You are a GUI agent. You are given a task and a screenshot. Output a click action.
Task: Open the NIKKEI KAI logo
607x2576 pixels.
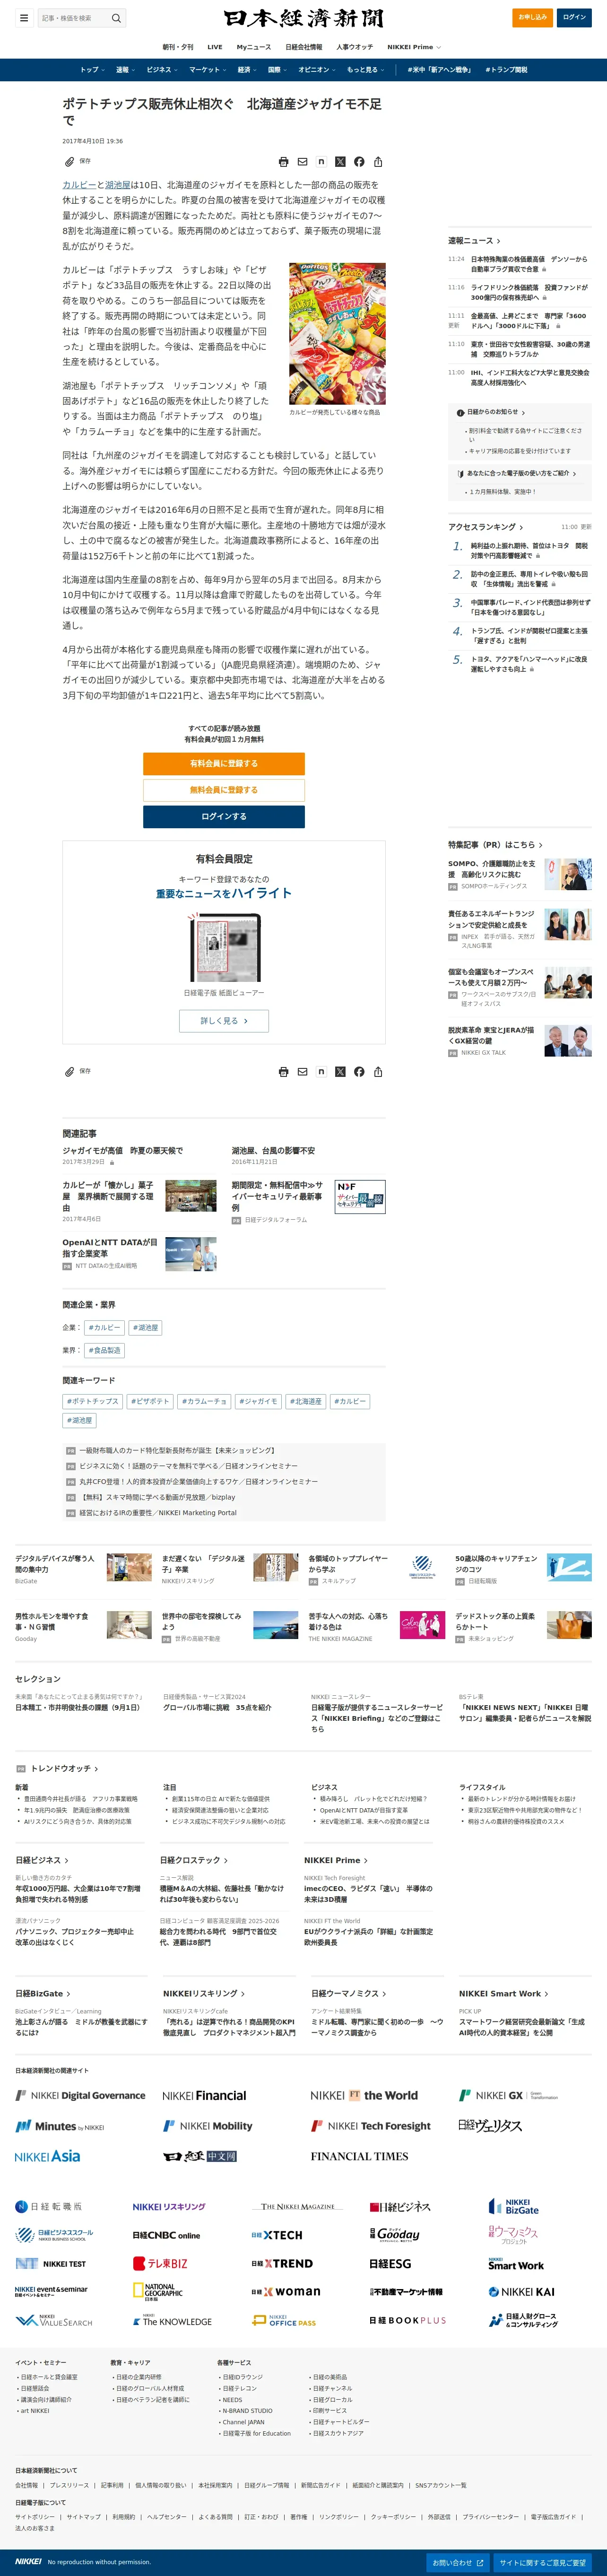pos(521,2292)
